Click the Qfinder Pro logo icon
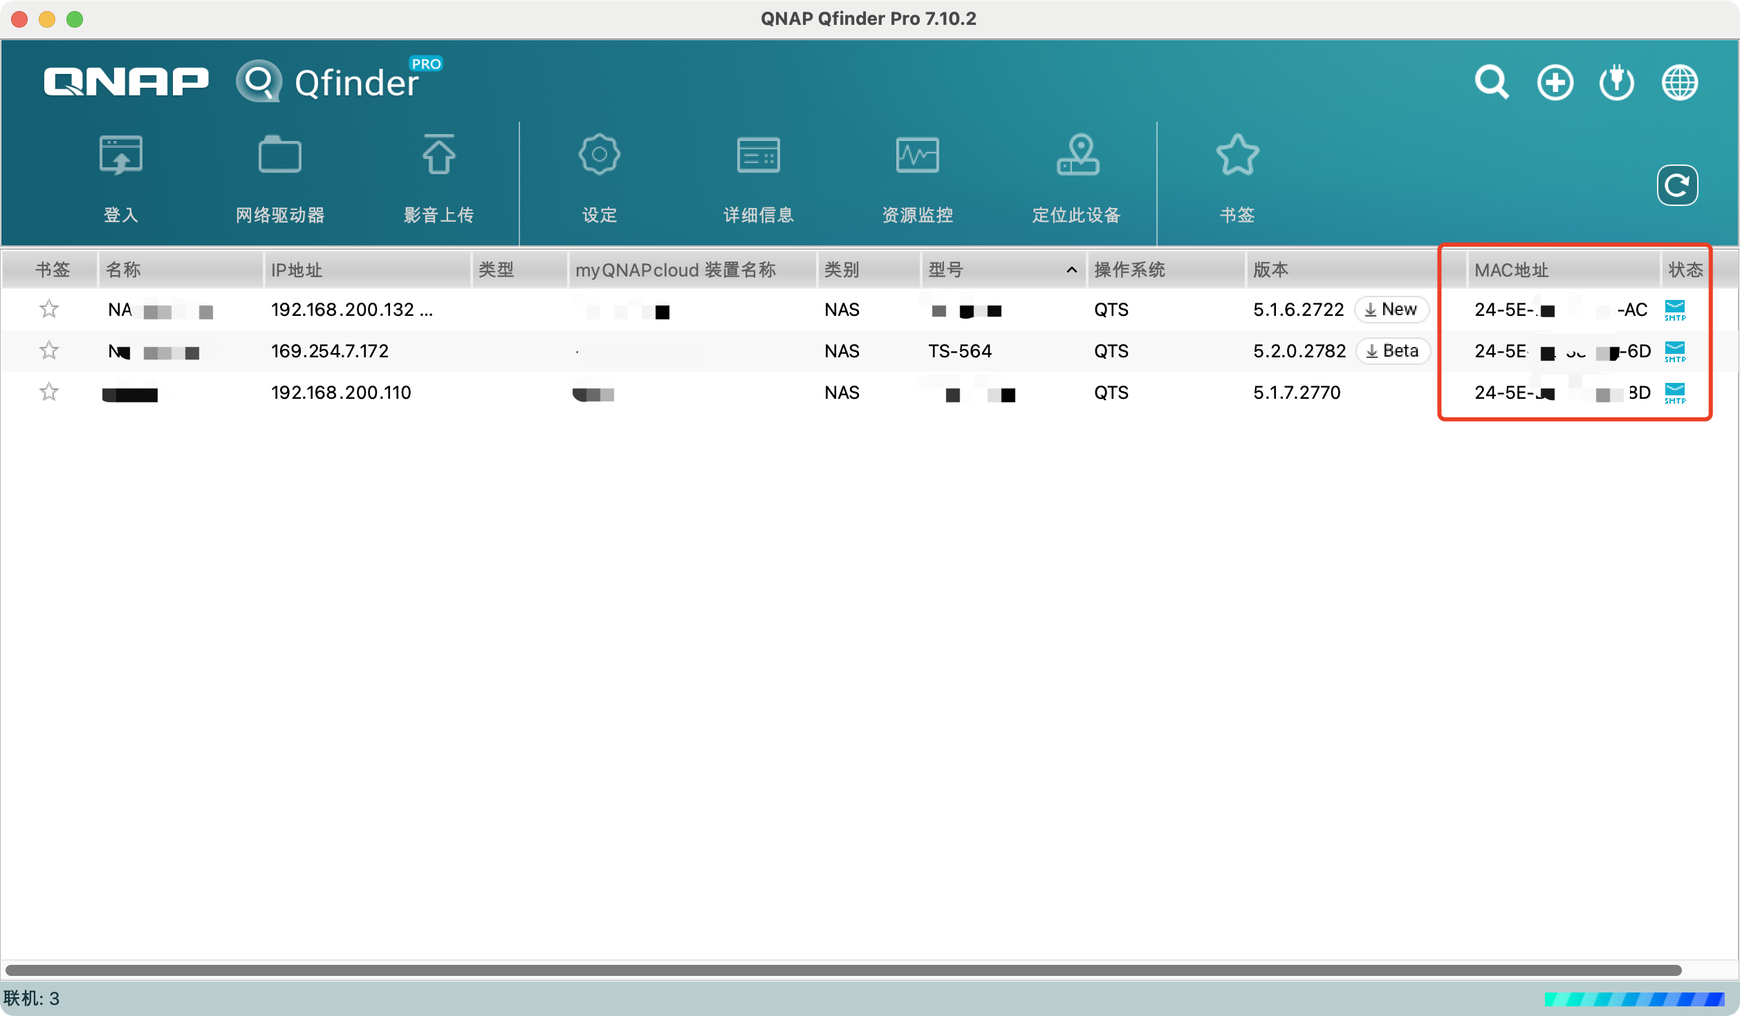 [259, 82]
